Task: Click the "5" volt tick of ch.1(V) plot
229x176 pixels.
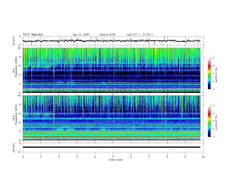Action: pyautogui.click(x=20, y=37)
